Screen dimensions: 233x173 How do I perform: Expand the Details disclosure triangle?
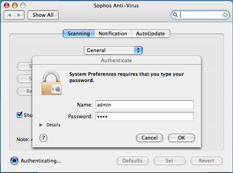[41, 125]
